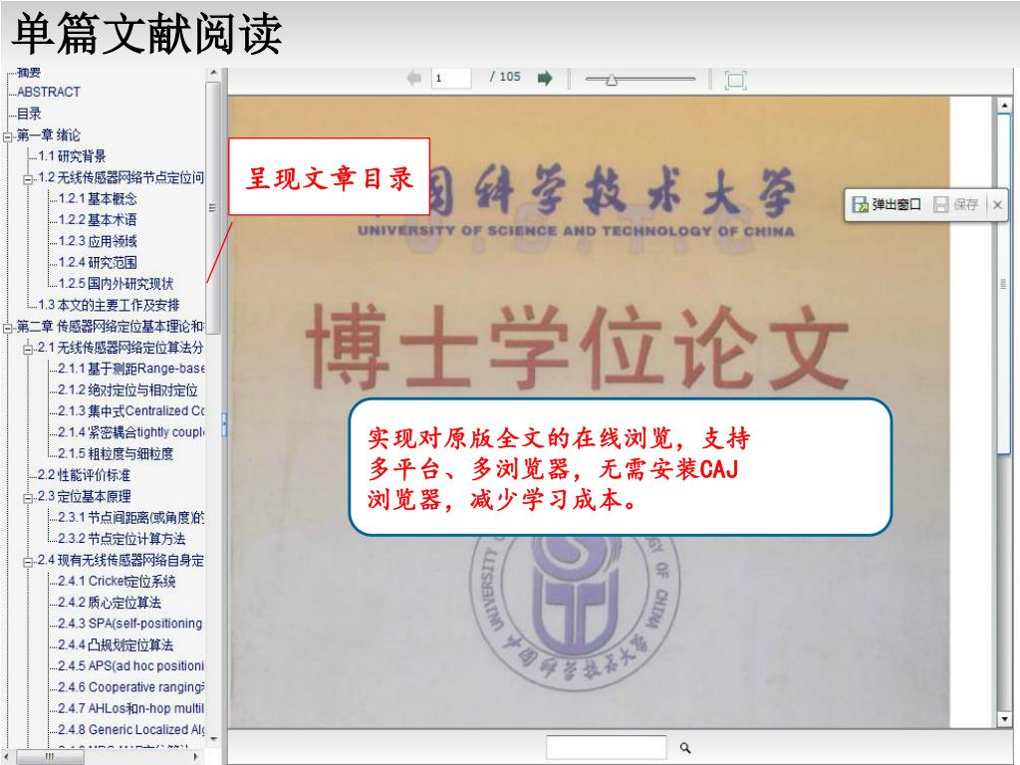Click outline panel scroll-down arrow
Image resolution: width=1020 pixels, height=765 pixels.
(213, 740)
